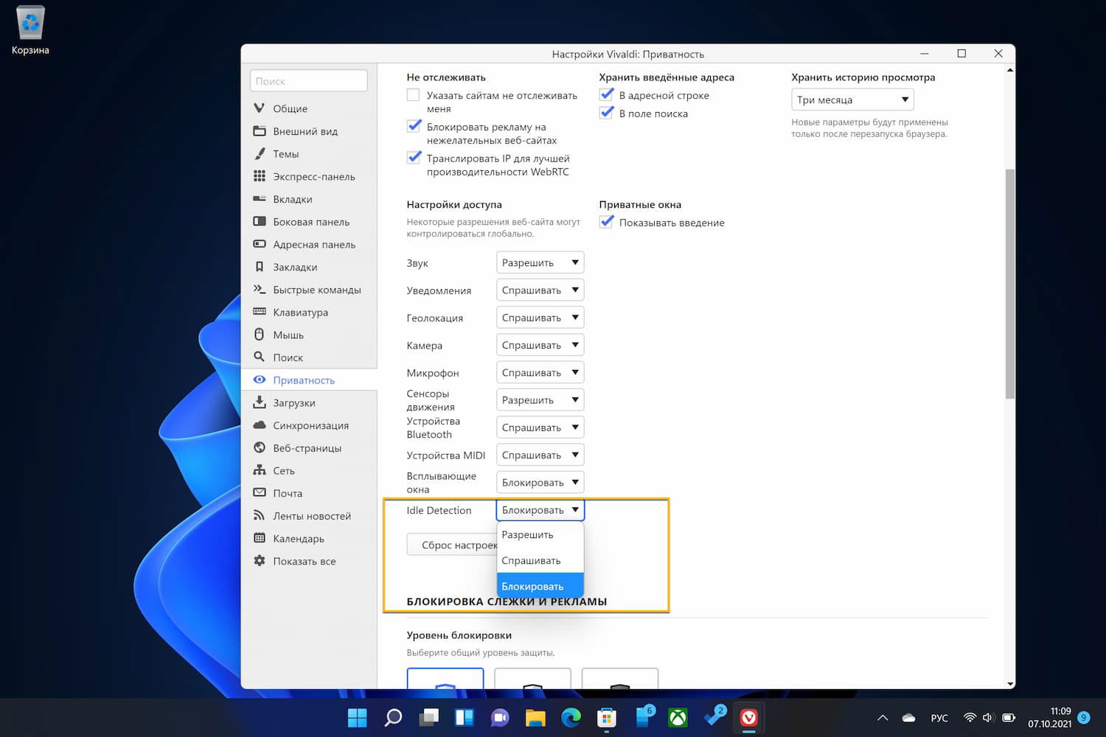Click the Downloads section icon
This screenshot has height=737, width=1106.
coord(260,402)
